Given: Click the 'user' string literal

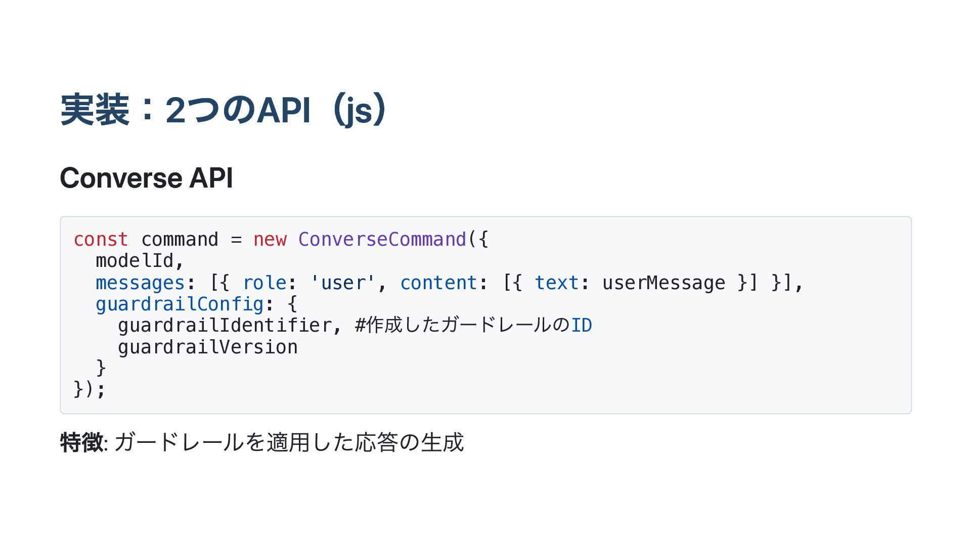Looking at the screenshot, I should 342,283.
